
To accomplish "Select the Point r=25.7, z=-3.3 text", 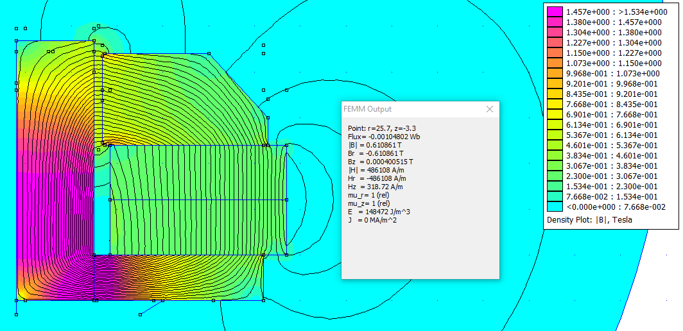I will point(381,128).
